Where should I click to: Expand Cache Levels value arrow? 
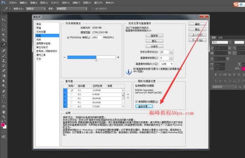(x=171, y=58)
